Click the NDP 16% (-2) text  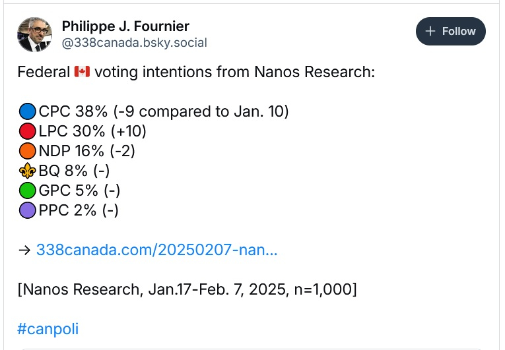click(86, 151)
